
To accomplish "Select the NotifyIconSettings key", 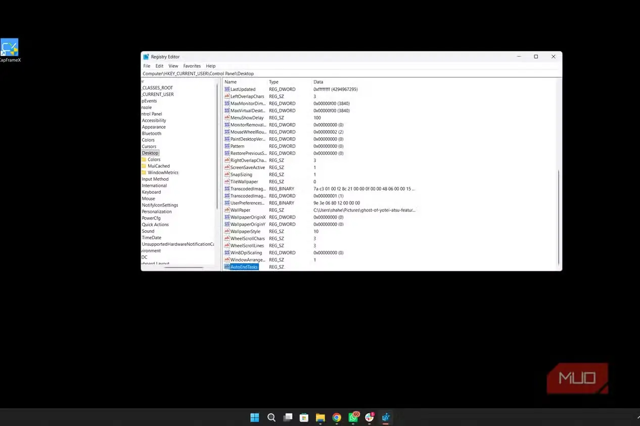I will [160, 205].
